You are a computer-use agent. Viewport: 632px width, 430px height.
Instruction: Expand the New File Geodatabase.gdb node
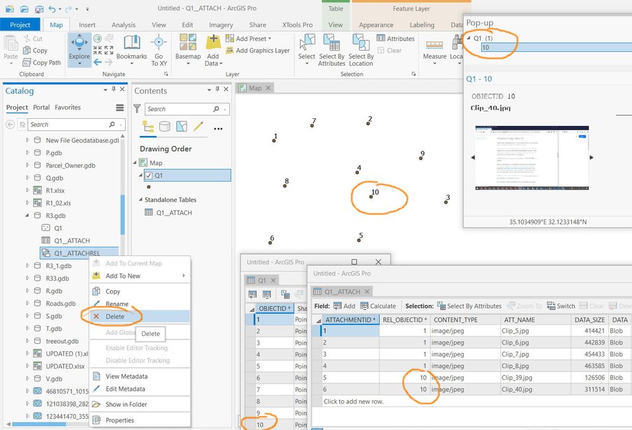(x=27, y=140)
